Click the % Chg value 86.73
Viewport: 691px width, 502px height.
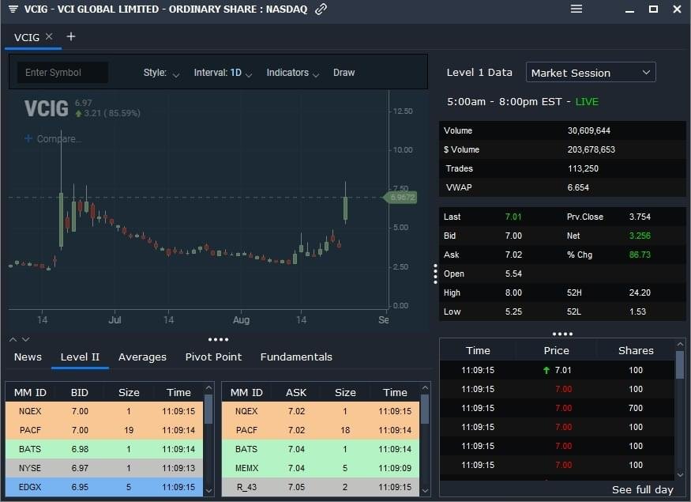point(640,255)
